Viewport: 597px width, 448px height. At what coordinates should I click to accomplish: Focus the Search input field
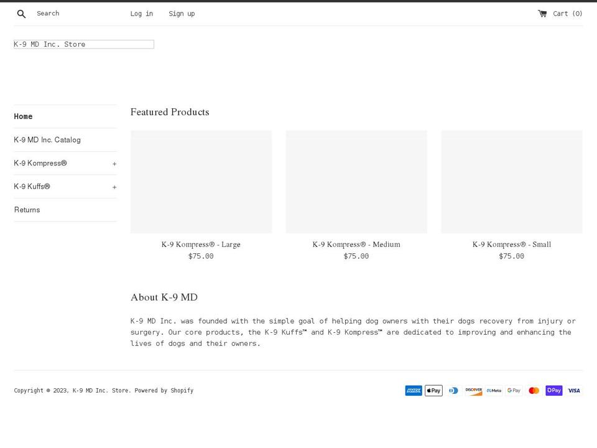(x=76, y=14)
